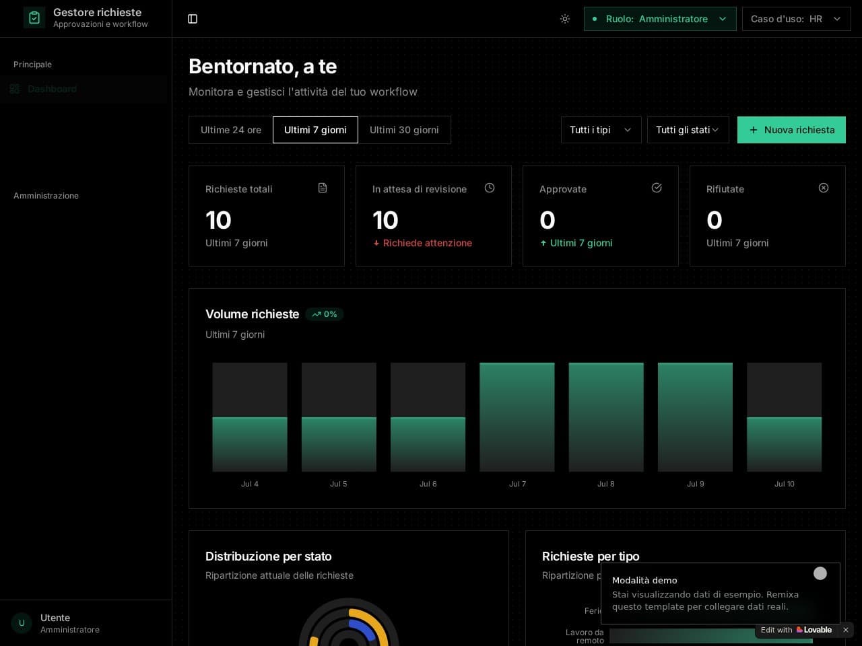Expand the Tutti gli stati filter
Image resolution: width=862 pixels, height=646 pixels.
(688, 130)
